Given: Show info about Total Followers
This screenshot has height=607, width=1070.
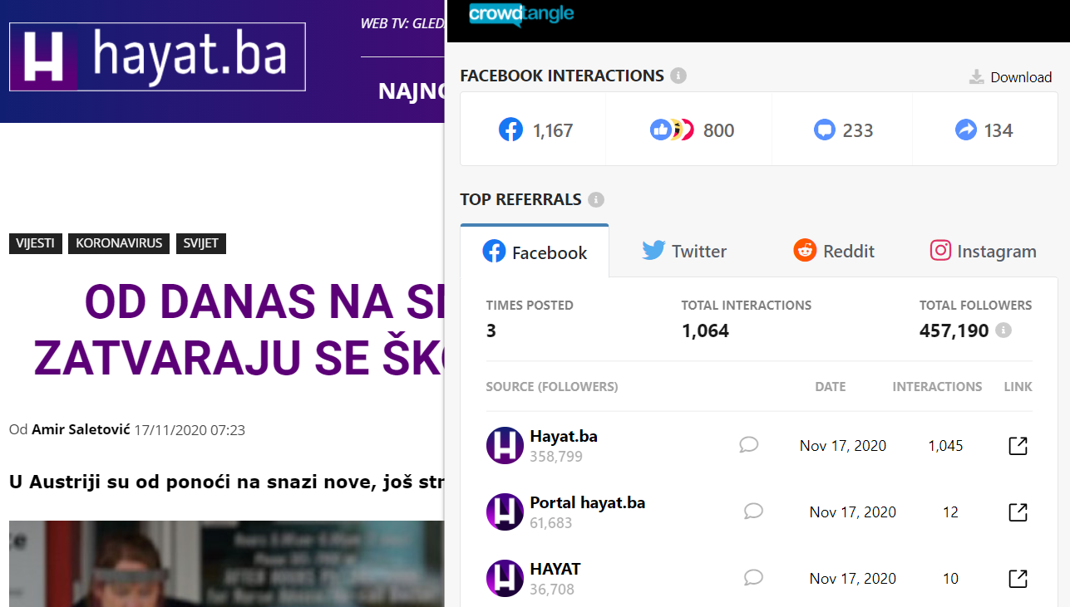Looking at the screenshot, I should (1003, 330).
